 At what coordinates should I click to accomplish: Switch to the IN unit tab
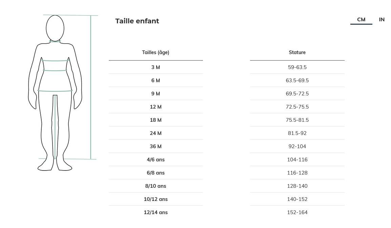tap(382, 20)
